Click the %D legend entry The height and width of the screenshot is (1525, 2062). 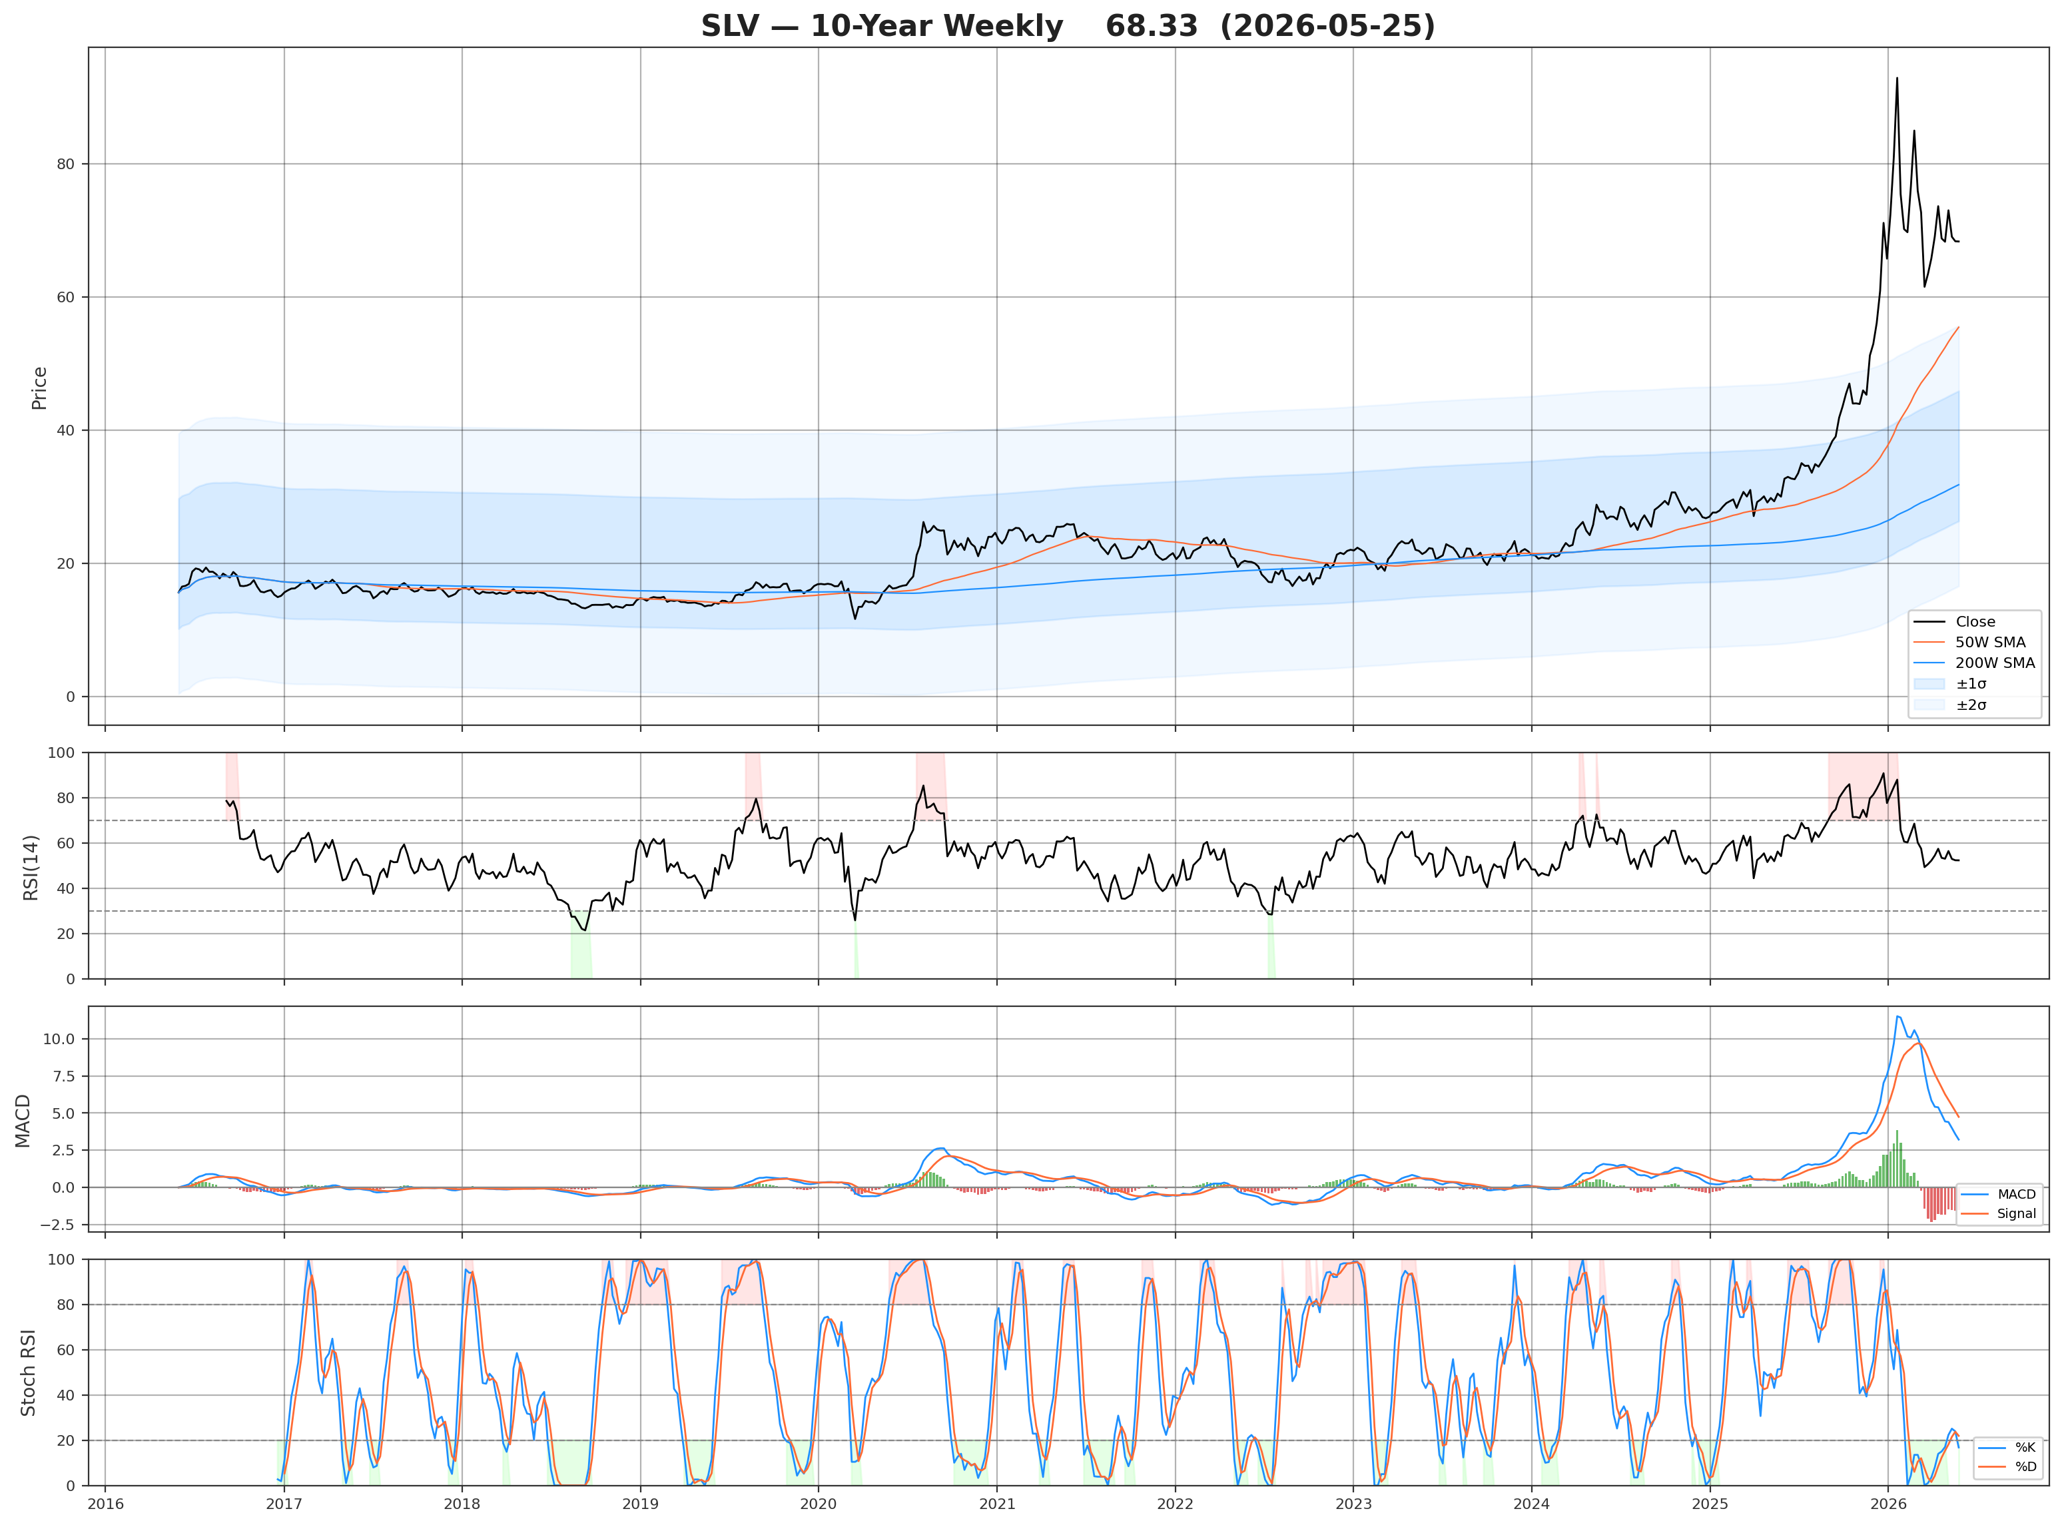pyautogui.click(x=2005, y=1467)
